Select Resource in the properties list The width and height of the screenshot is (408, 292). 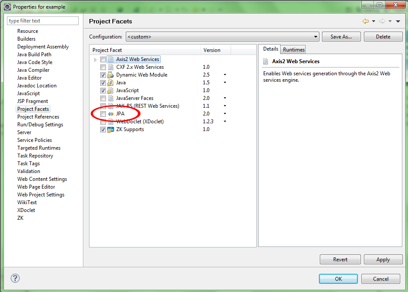click(28, 31)
